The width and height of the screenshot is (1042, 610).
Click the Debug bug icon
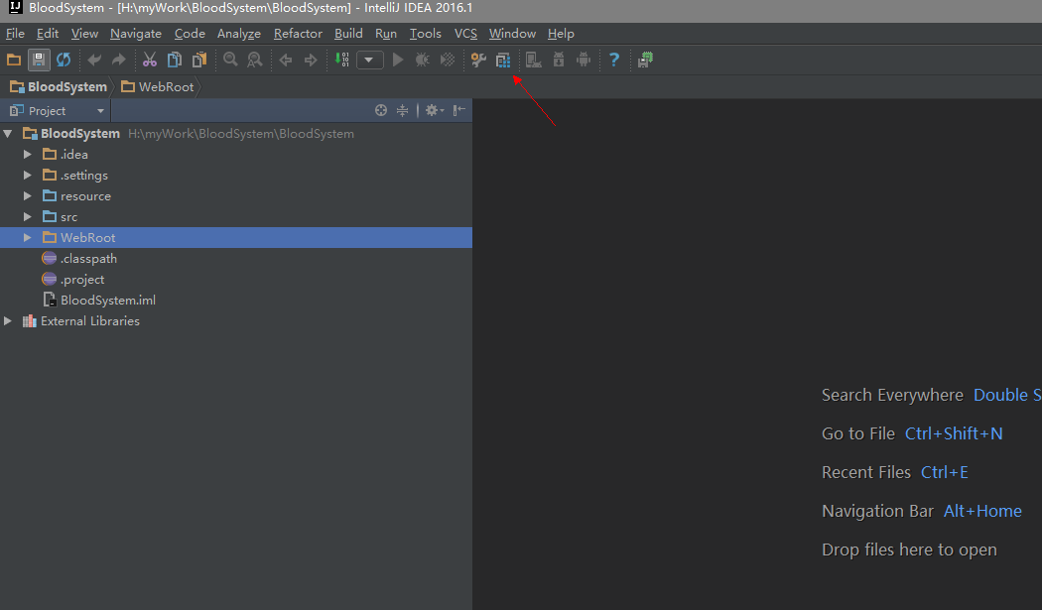pyautogui.click(x=422, y=60)
